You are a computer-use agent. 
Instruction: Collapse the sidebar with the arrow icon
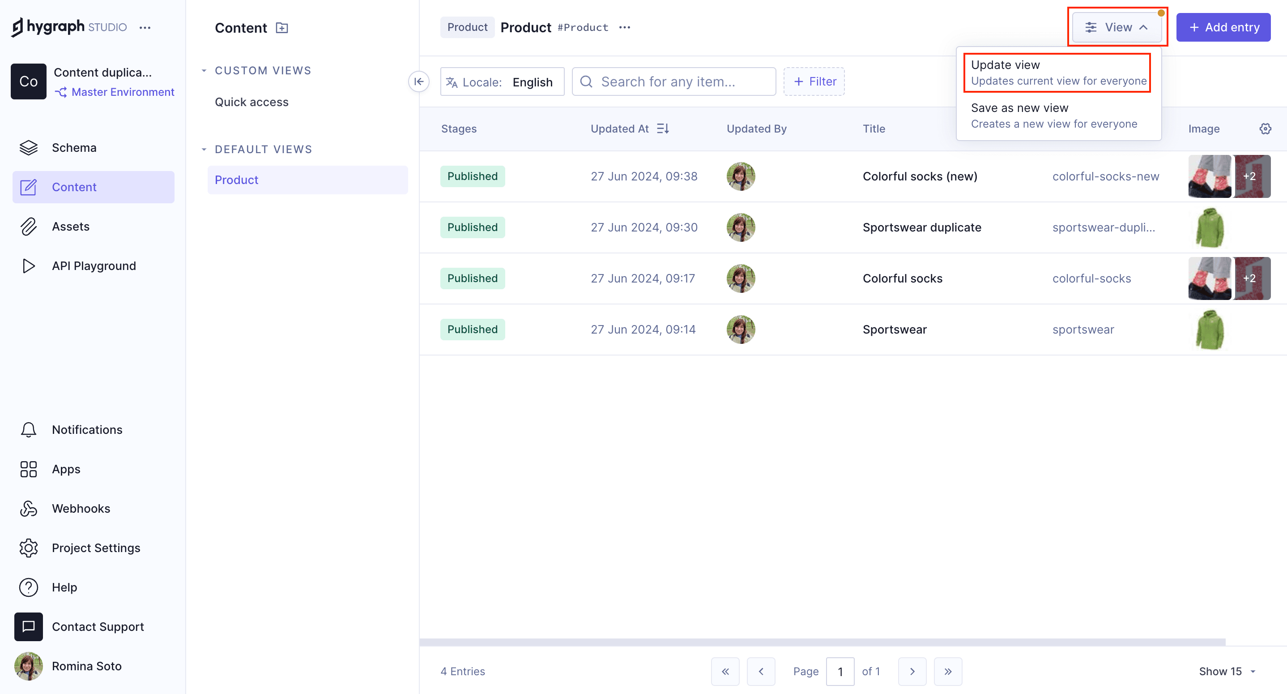[x=419, y=81]
